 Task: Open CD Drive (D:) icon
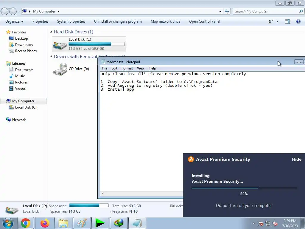click(x=60, y=69)
